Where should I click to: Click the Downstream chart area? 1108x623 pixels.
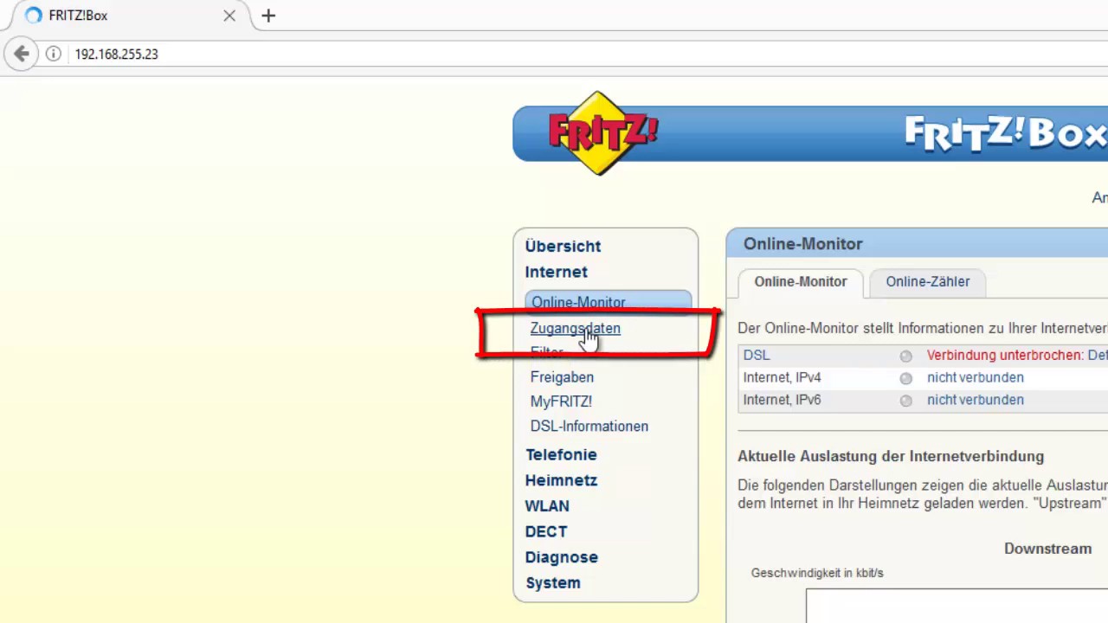(x=957, y=606)
